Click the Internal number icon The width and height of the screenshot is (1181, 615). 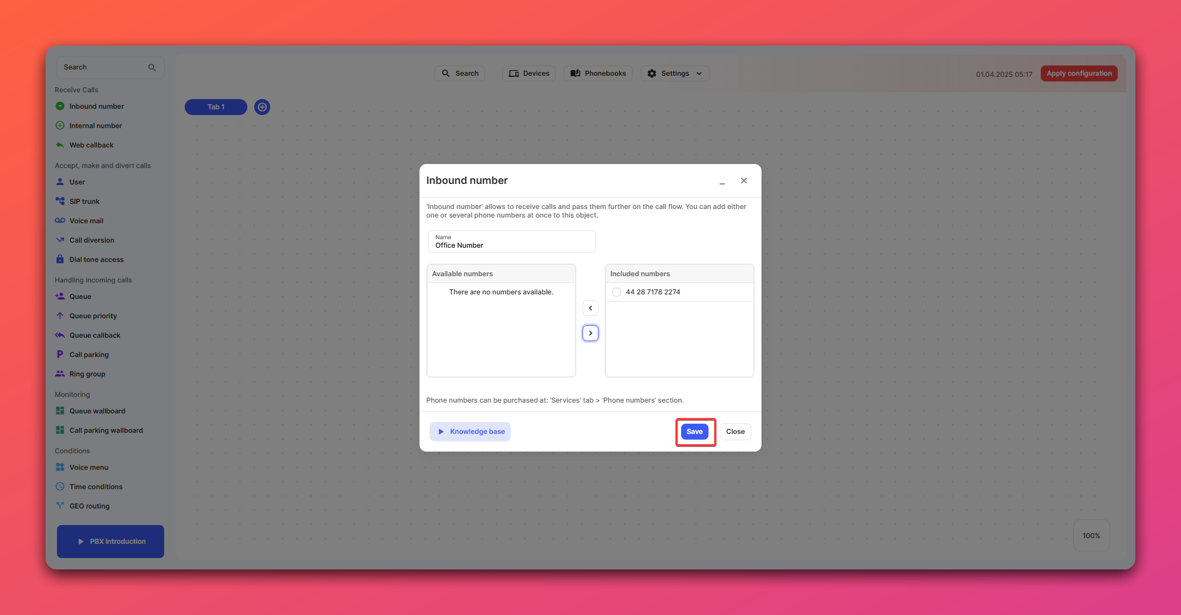(x=60, y=125)
